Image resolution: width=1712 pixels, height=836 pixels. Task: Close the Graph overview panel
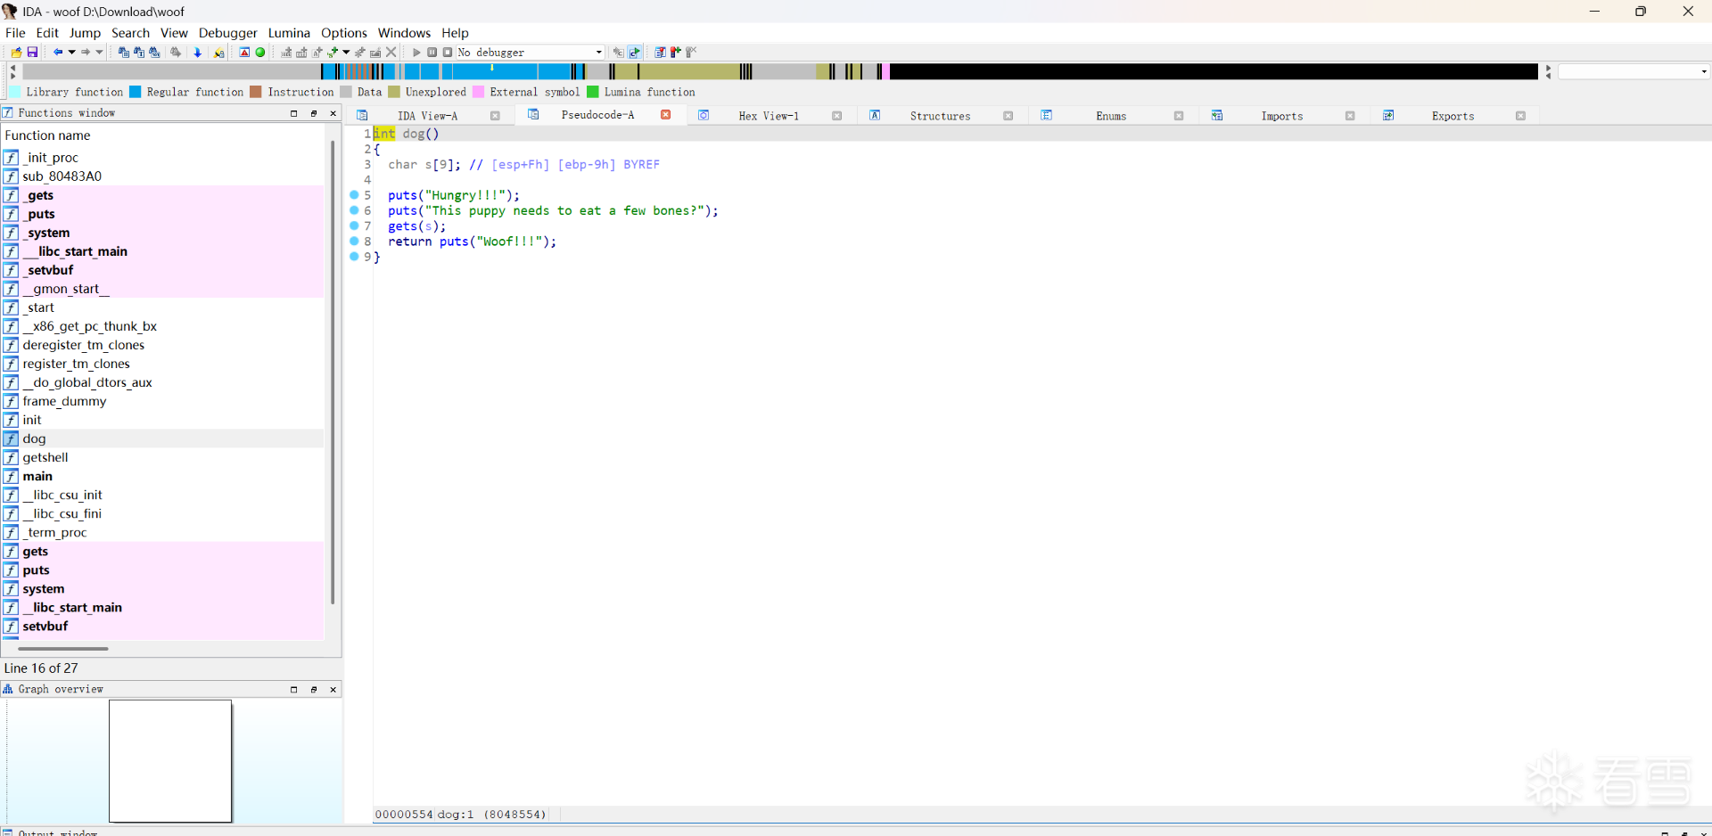click(x=333, y=690)
